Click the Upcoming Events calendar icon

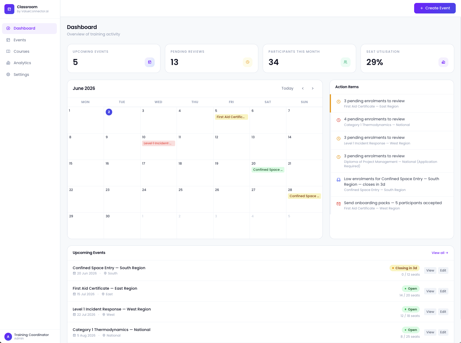click(x=150, y=62)
